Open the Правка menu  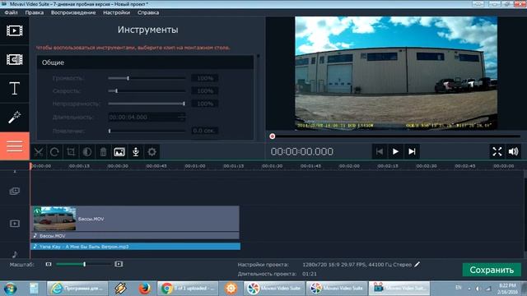[x=35, y=12]
